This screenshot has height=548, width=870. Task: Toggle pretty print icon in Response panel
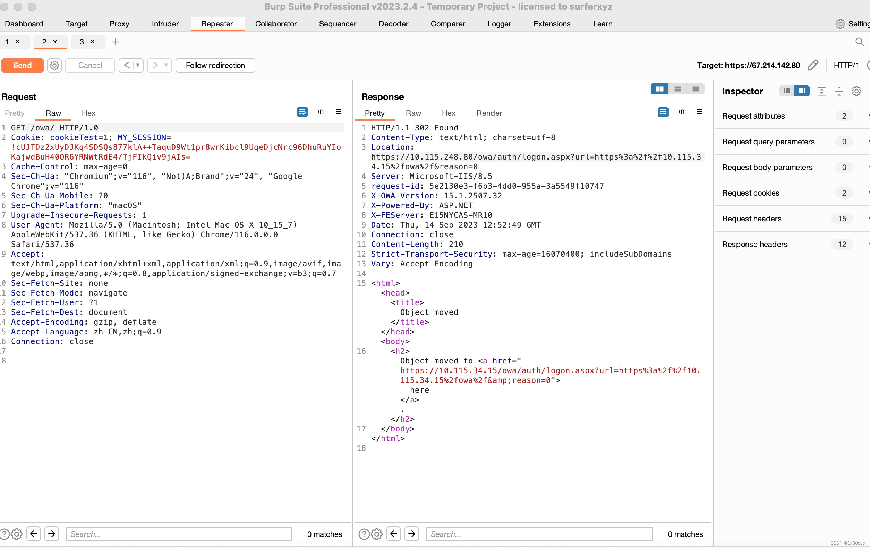point(663,112)
